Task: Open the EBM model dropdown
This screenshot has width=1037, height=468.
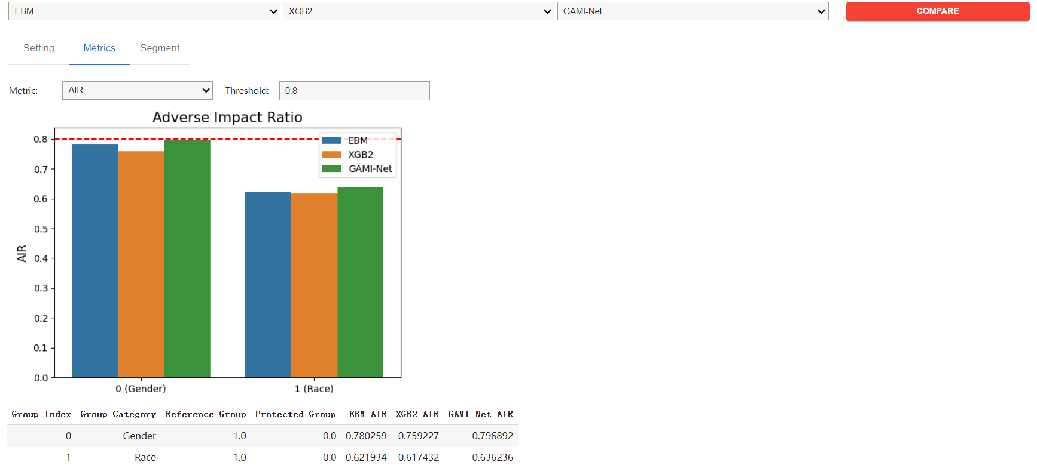Action: pyautogui.click(x=144, y=11)
